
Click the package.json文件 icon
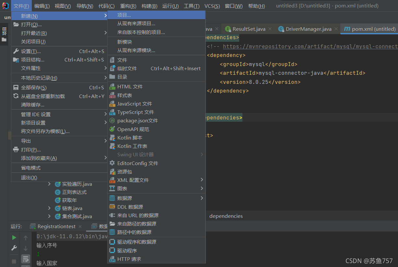click(x=112, y=120)
